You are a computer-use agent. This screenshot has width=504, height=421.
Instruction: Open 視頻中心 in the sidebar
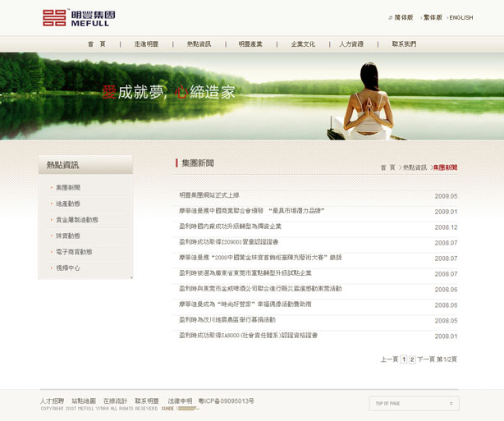coord(68,268)
